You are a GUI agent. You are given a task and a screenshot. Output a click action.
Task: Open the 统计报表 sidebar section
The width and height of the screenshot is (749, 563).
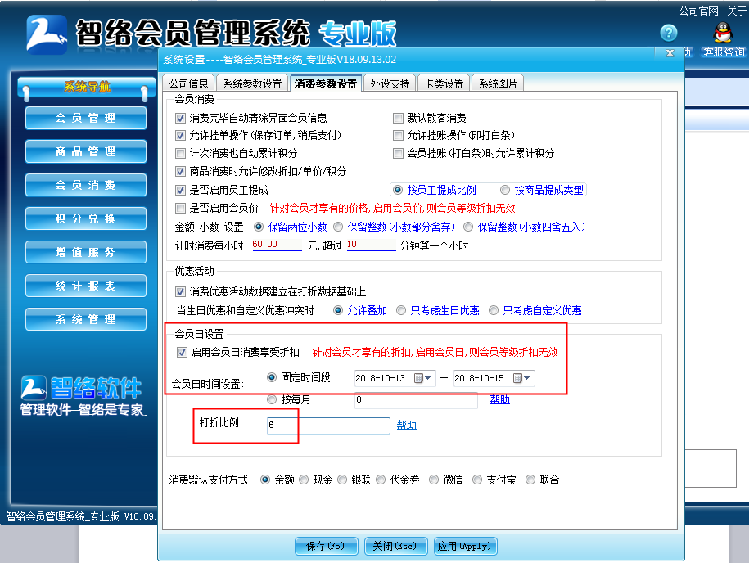coord(85,286)
